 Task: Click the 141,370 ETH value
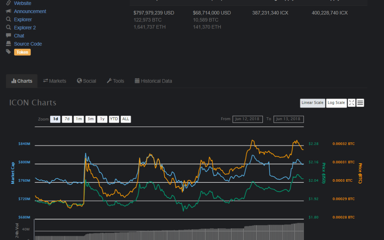207,27
